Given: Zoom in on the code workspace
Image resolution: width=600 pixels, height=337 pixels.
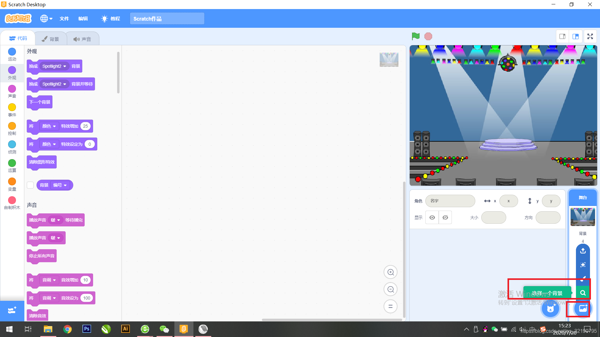Looking at the screenshot, I should [x=390, y=272].
